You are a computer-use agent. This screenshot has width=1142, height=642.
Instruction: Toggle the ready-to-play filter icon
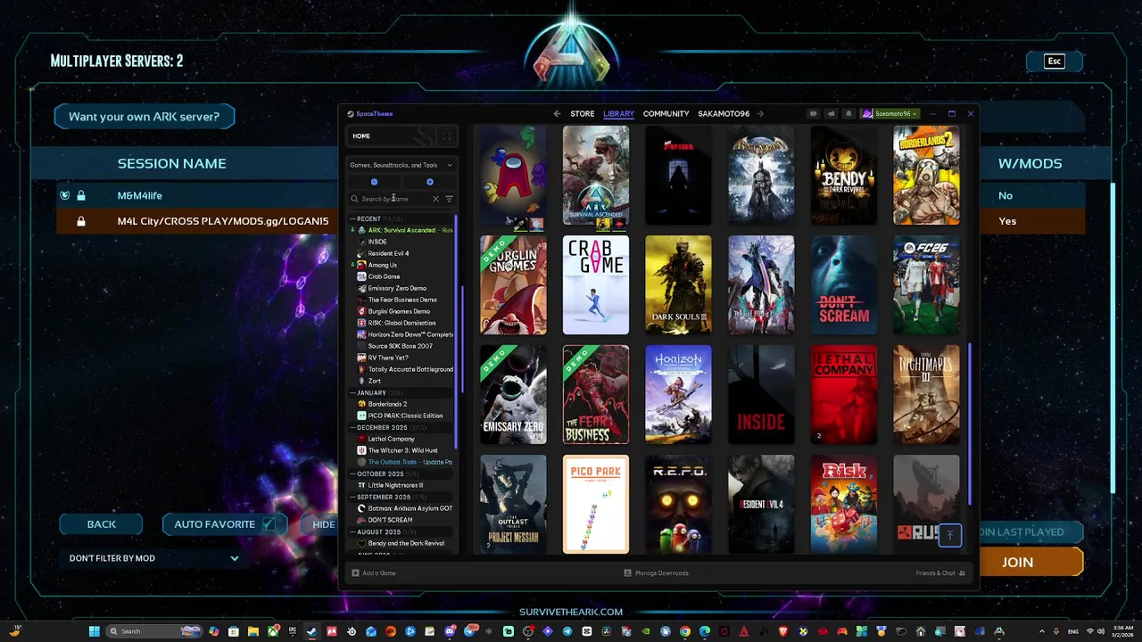click(x=430, y=182)
